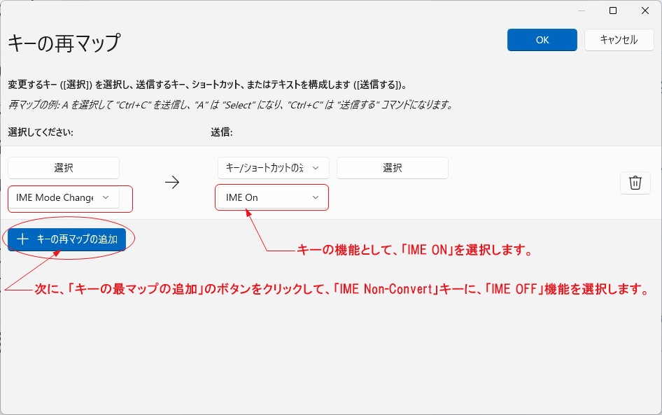Image resolution: width=662 pixels, height=415 pixels.
Task: Close the キーの再マップ window
Action: coord(645,10)
